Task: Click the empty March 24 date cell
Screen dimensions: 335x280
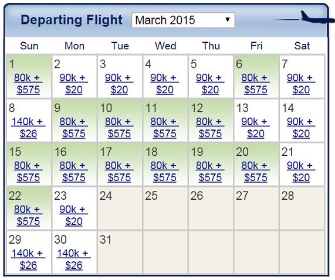Action: tap(120, 209)
